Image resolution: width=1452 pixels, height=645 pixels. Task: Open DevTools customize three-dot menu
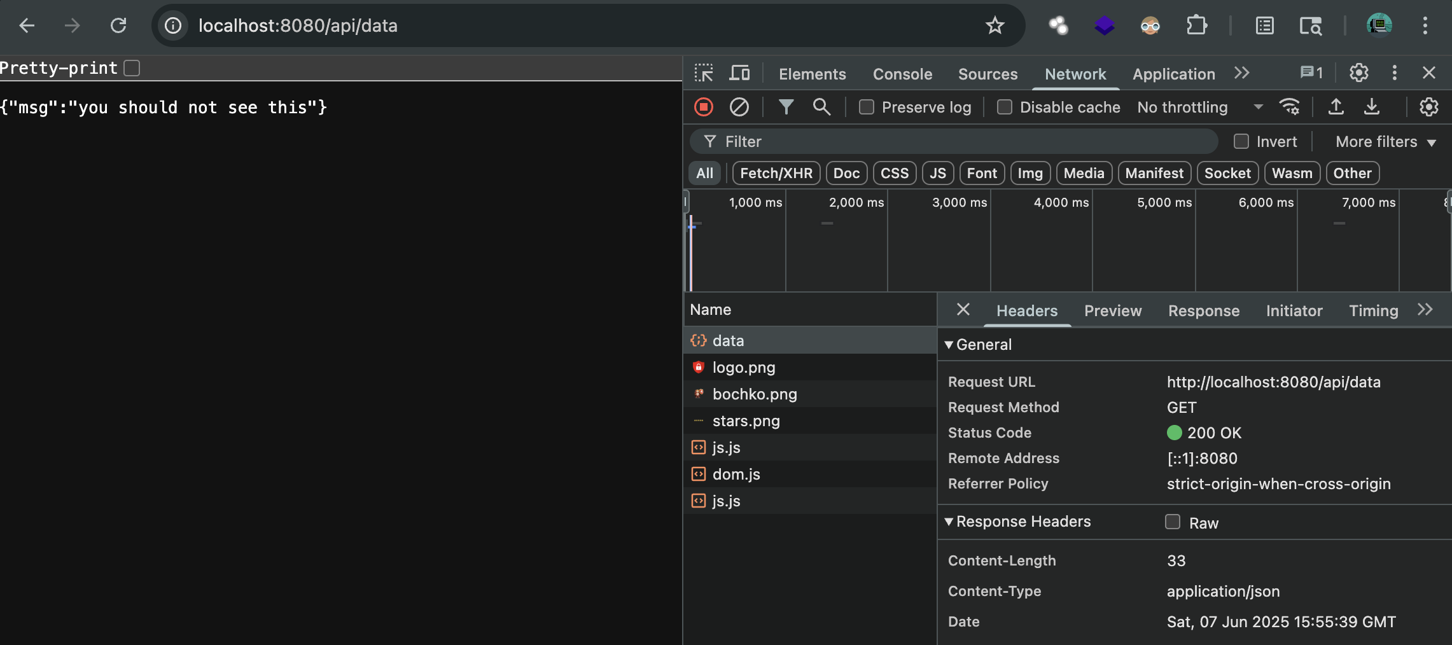pos(1394,73)
